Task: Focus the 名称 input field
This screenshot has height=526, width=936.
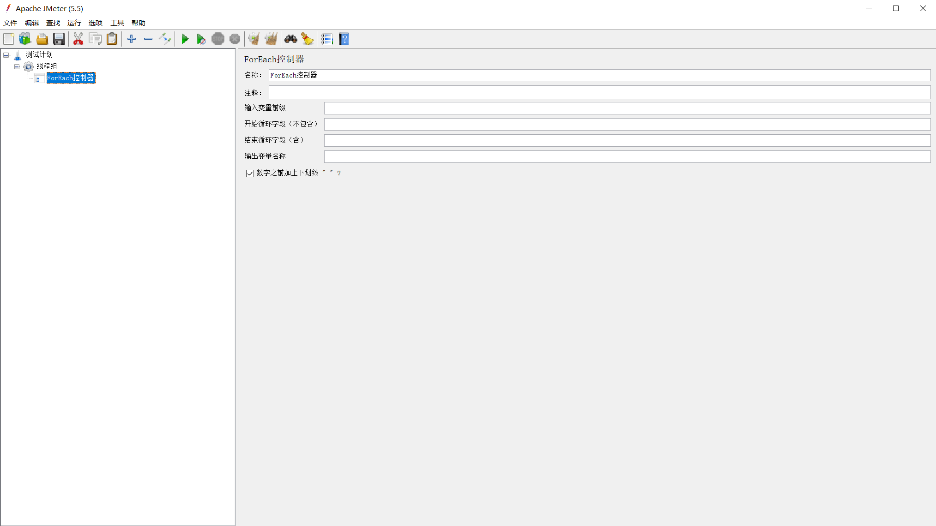Action: click(599, 75)
